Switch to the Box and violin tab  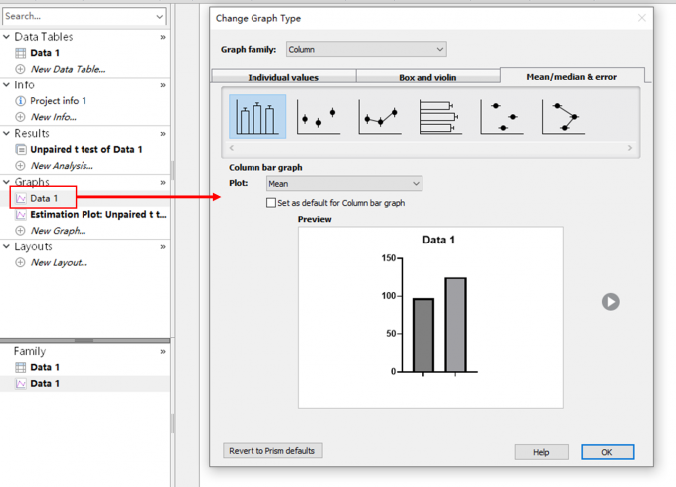pyautogui.click(x=427, y=77)
